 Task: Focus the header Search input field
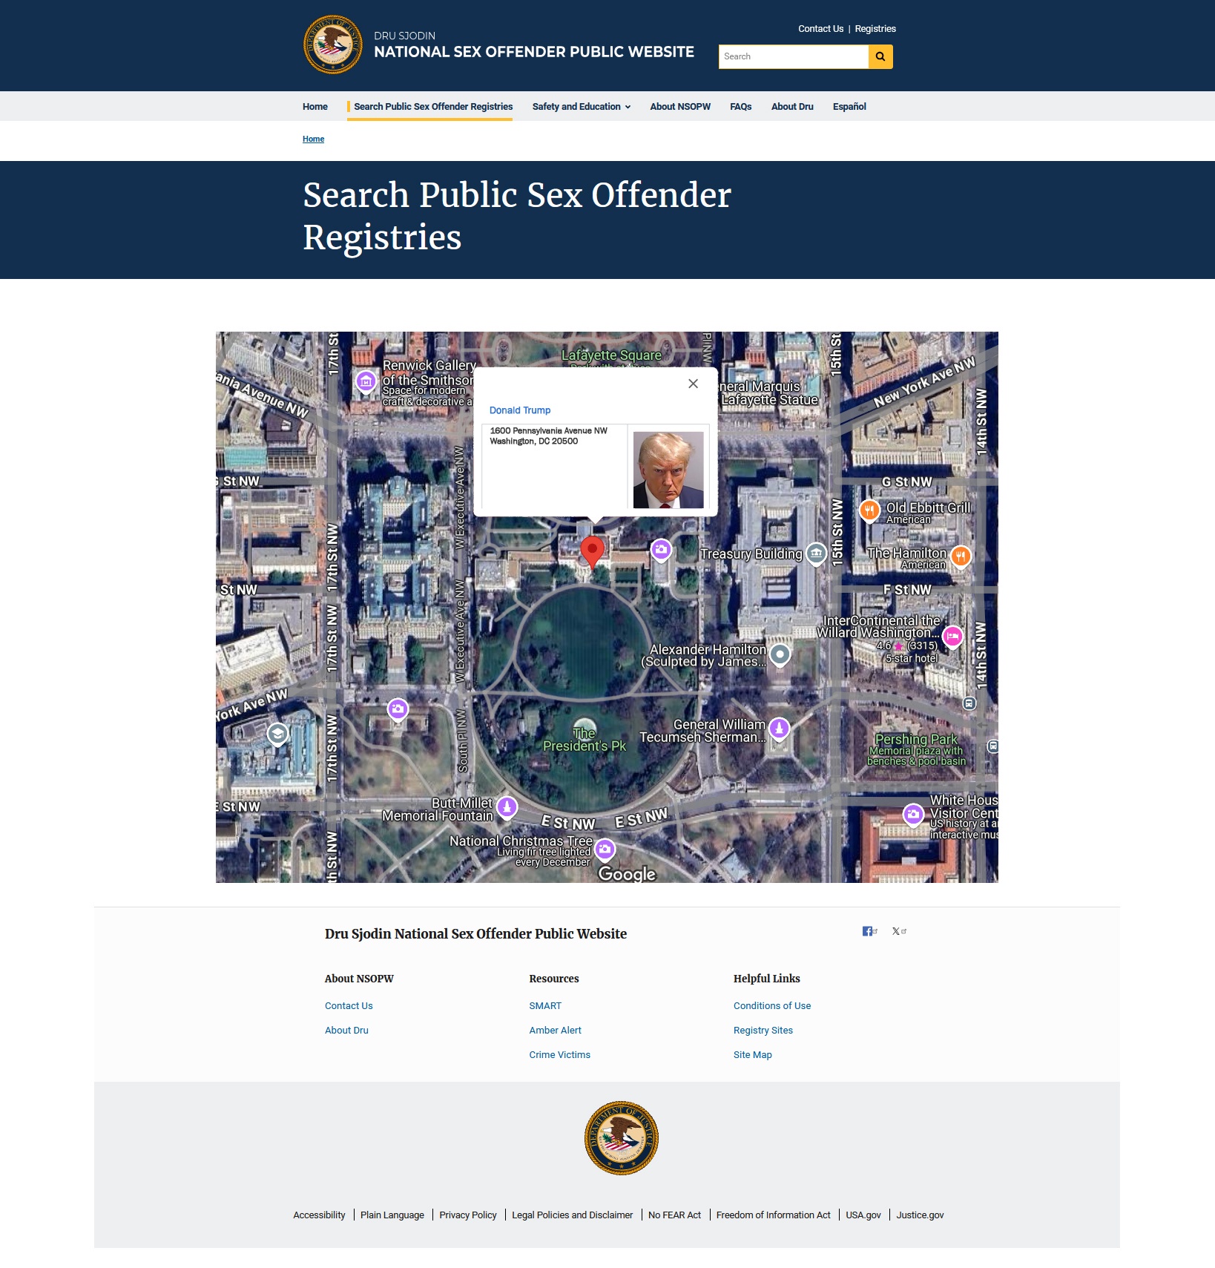click(x=793, y=56)
